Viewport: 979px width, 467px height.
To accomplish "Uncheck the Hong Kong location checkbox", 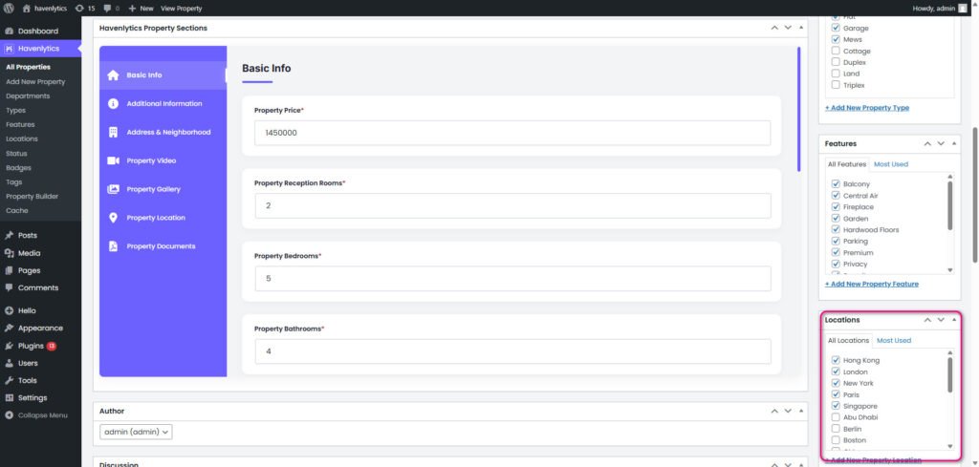I will [836, 361].
